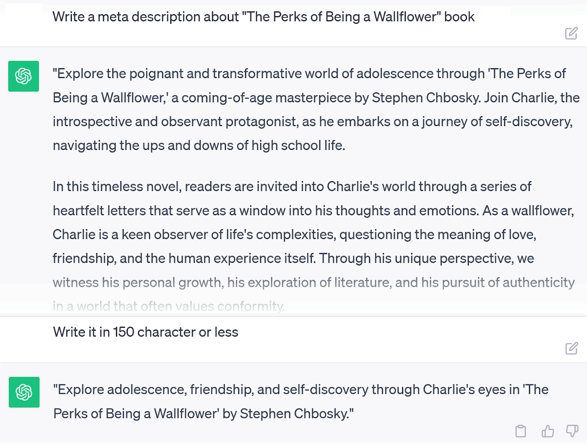The height and width of the screenshot is (444, 587).
Task: Edit the meta description prompt message
Action: [571, 33]
